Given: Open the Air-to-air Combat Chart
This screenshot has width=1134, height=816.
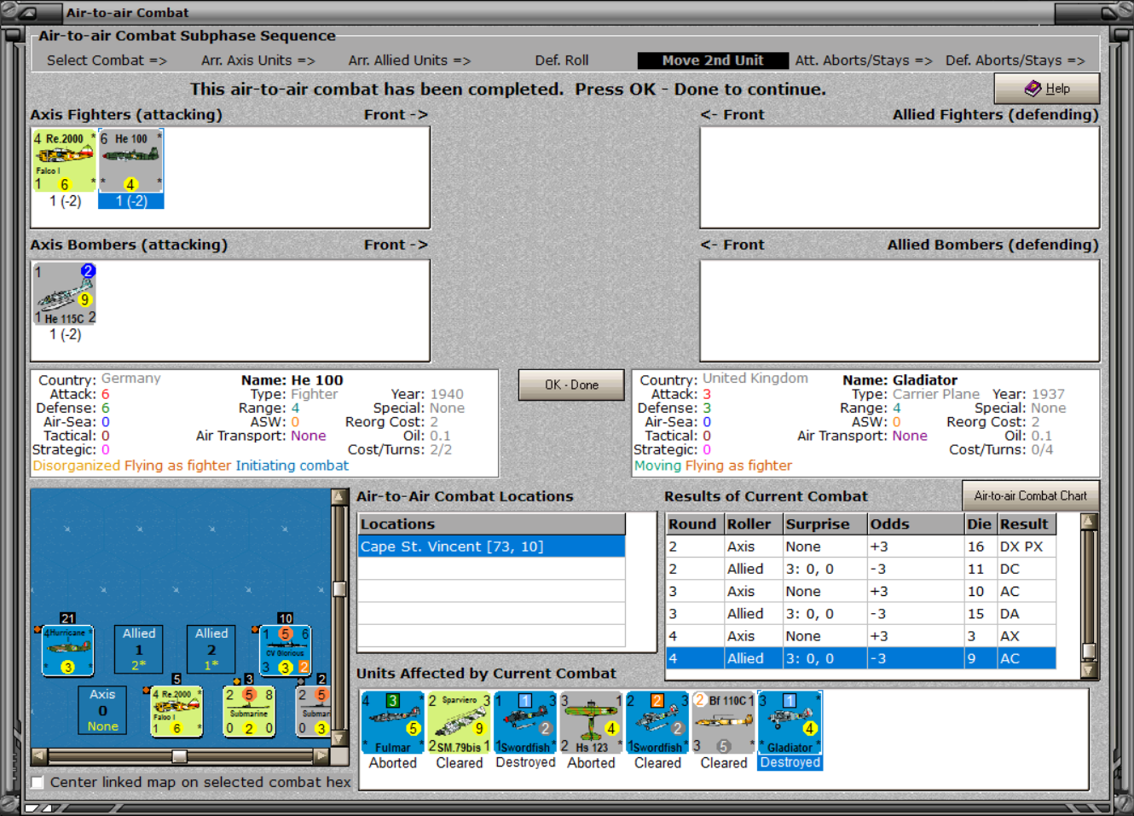Looking at the screenshot, I should (x=1030, y=496).
